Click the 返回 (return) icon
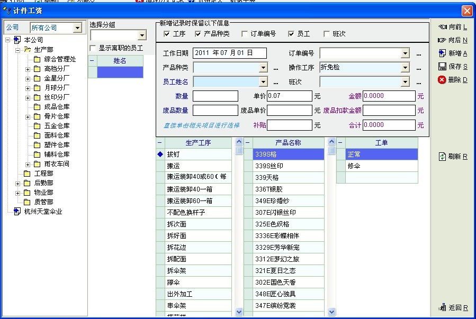Screen dimensions: 476x319 [x=442, y=307]
